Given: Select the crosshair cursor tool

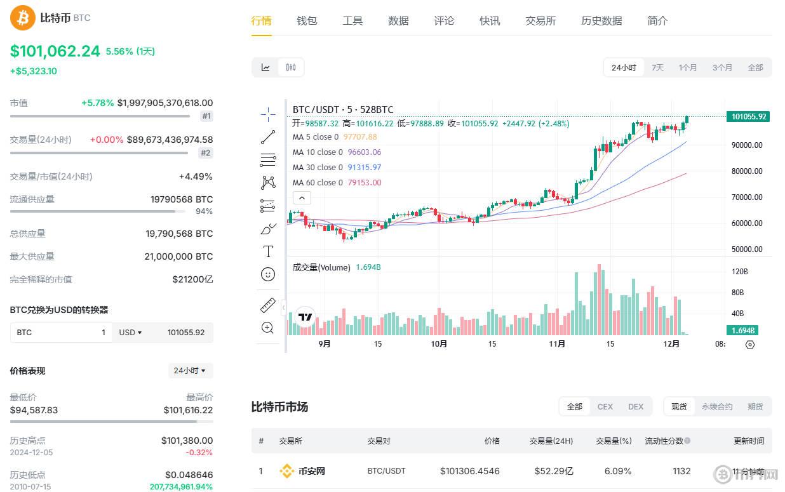Looking at the screenshot, I should tap(268, 114).
